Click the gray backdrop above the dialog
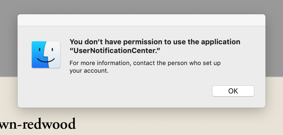Viewport: 283px width, 135px height. coord(141,7)
